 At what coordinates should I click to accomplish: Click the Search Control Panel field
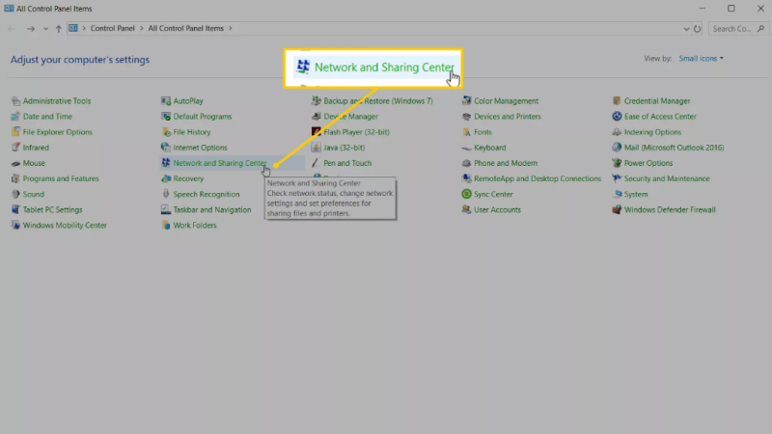tap(738, 29)
